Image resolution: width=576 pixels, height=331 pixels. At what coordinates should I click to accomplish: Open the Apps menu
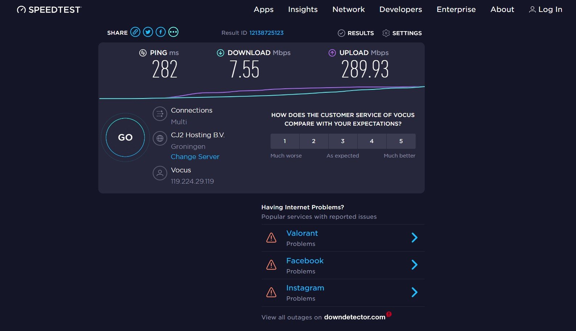(264, 9)
